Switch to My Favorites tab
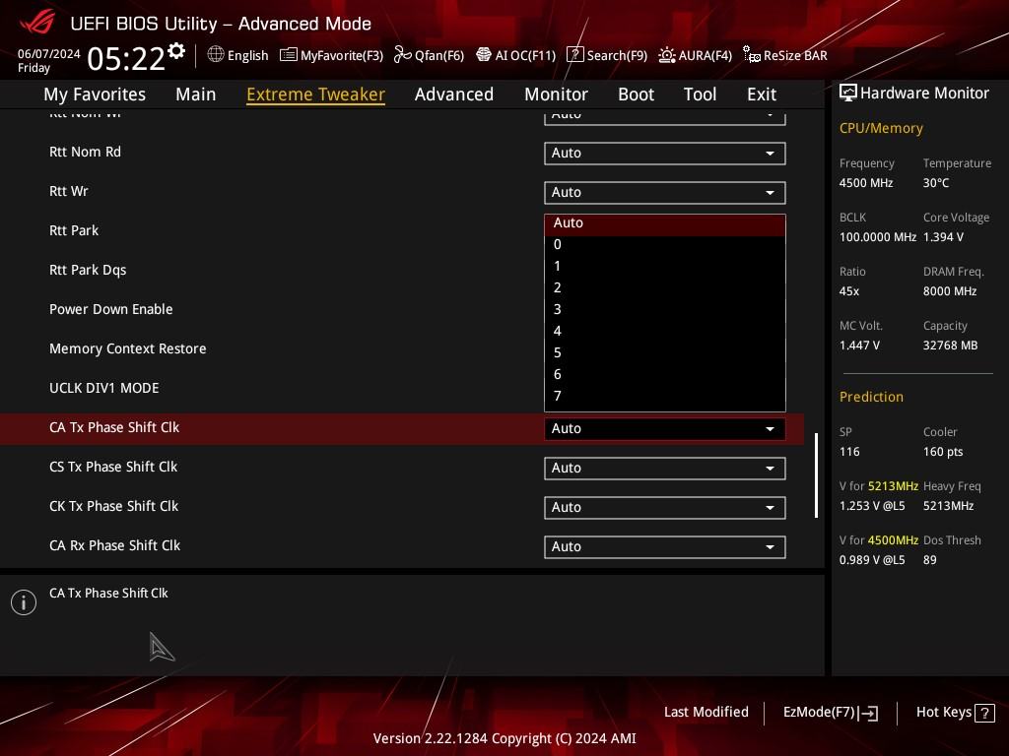The image size is (1009, 756). click(95, 94)
